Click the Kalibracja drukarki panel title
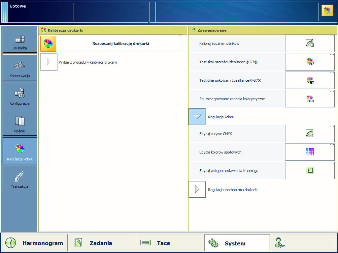The width and height of the screenshot is (338, 253). click(66, 30)
